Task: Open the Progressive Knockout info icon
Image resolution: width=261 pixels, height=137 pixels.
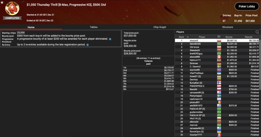Action: (x=110, y=39)
